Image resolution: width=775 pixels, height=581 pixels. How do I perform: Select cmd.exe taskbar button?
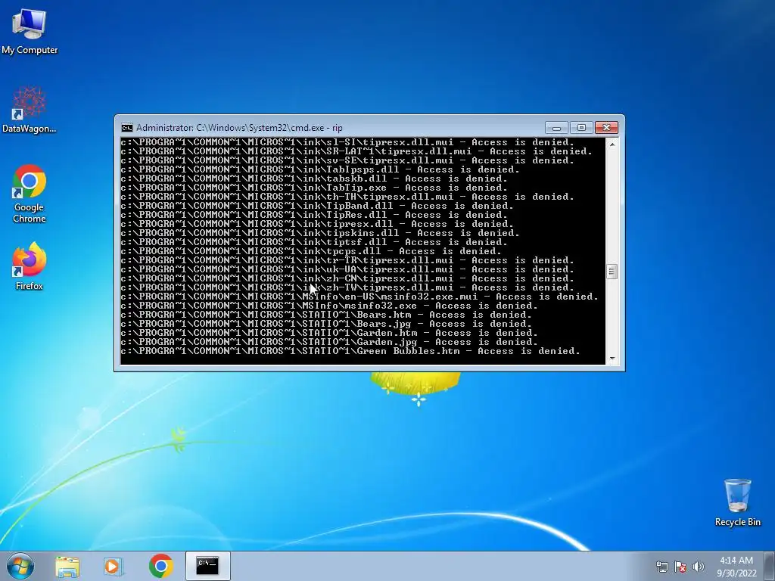pos(207,566)
